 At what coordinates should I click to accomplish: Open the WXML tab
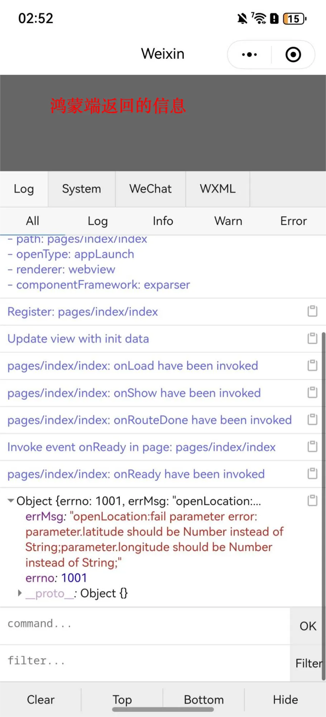[217, 189]
